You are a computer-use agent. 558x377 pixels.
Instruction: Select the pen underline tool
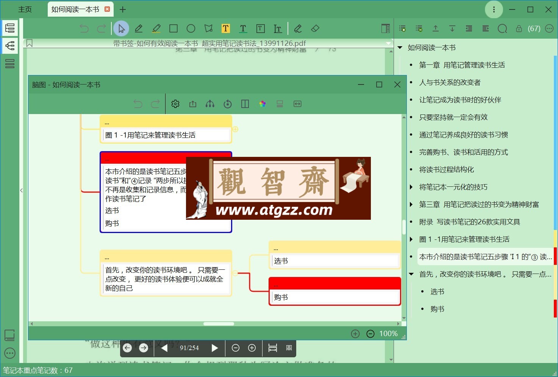(x=139, y=28)
